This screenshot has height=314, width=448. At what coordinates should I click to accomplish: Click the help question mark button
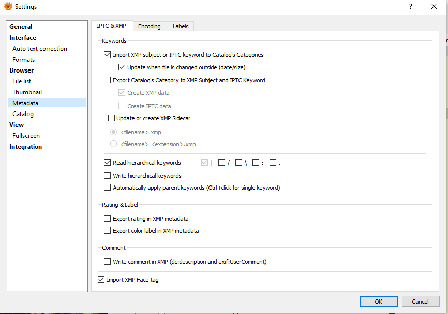tap(410, 7)
